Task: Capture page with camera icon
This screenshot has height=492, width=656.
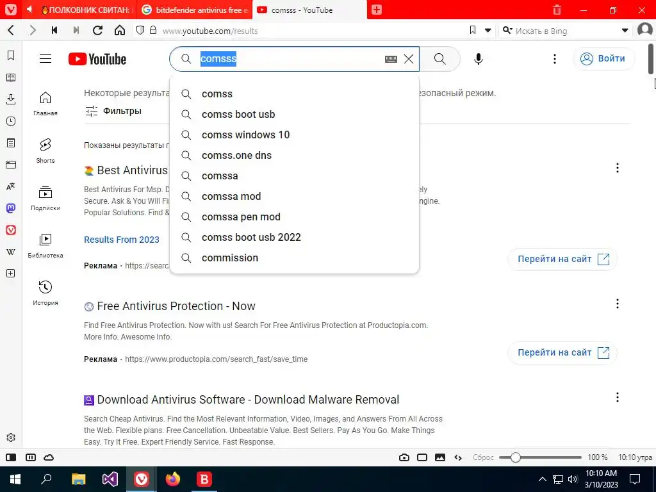Action: (x=404, y=457)
